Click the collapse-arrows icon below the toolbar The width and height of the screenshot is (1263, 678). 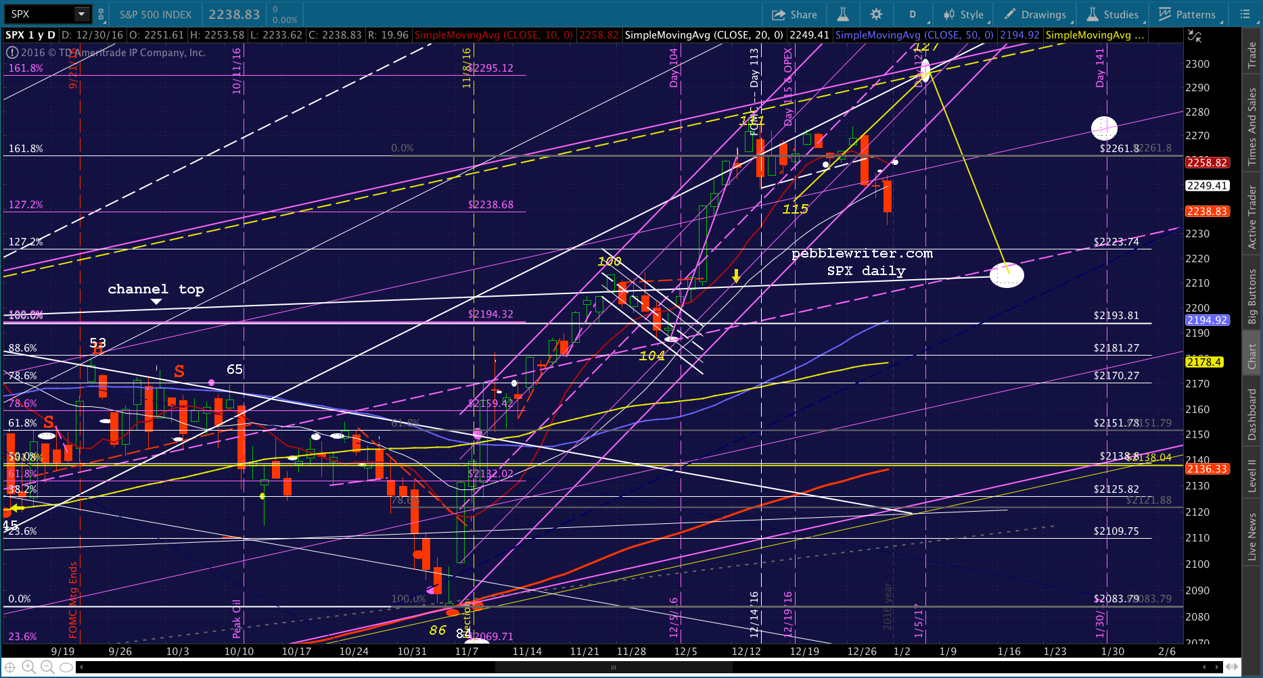click(1195, 36)
